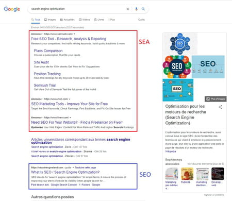Open the Paid search ads sublink

(x=40, y=185)
